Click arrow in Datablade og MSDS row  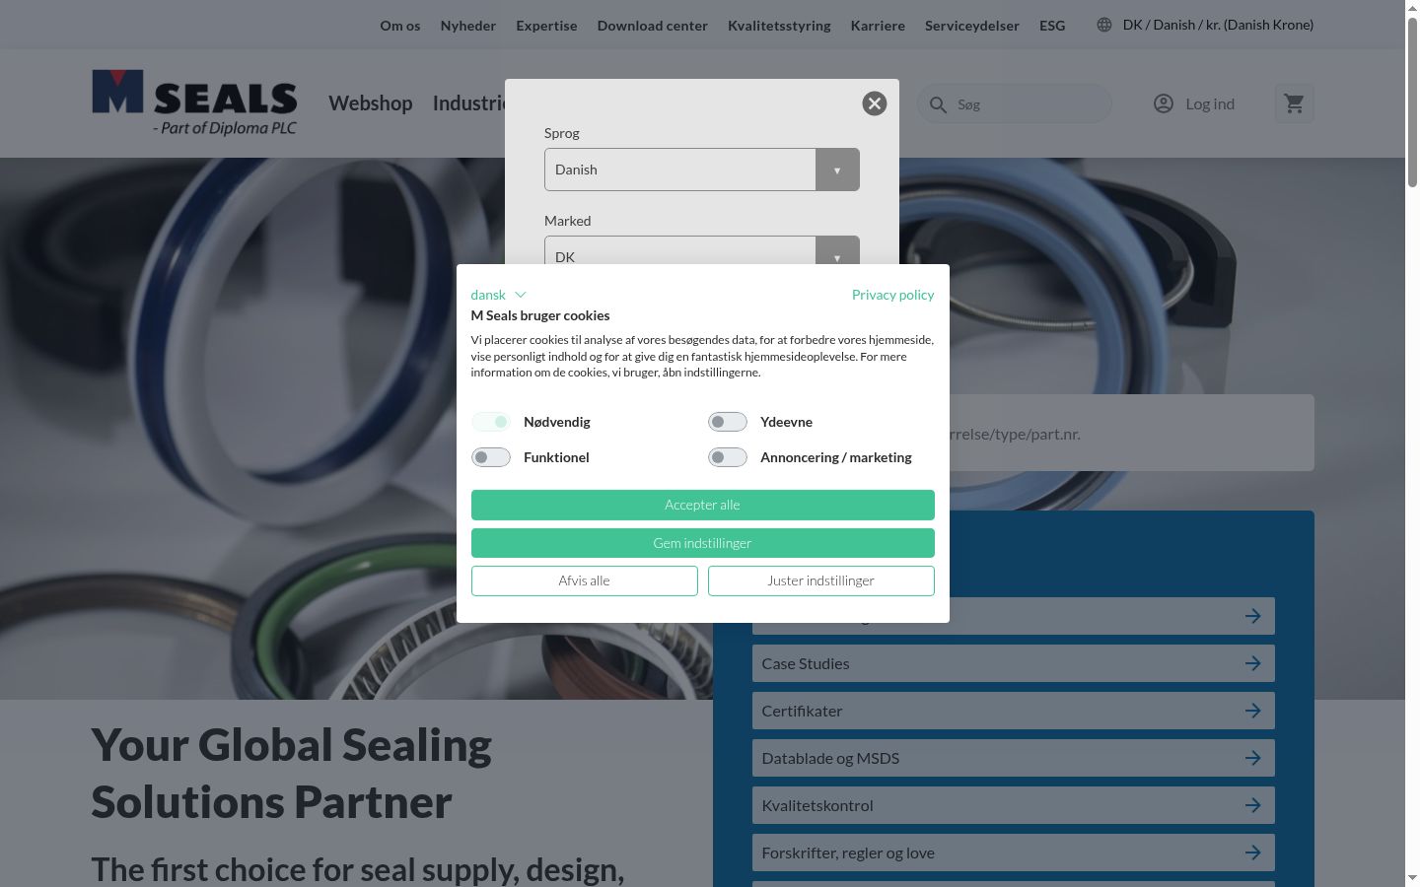point(1252,758)
